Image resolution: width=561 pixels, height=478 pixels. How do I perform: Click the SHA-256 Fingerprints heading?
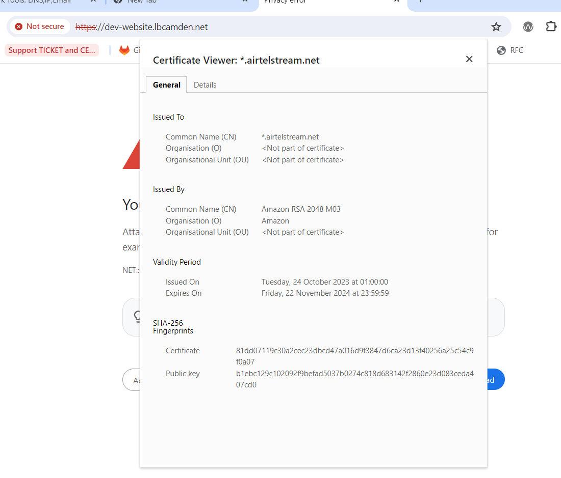click(x=173, y=327)
